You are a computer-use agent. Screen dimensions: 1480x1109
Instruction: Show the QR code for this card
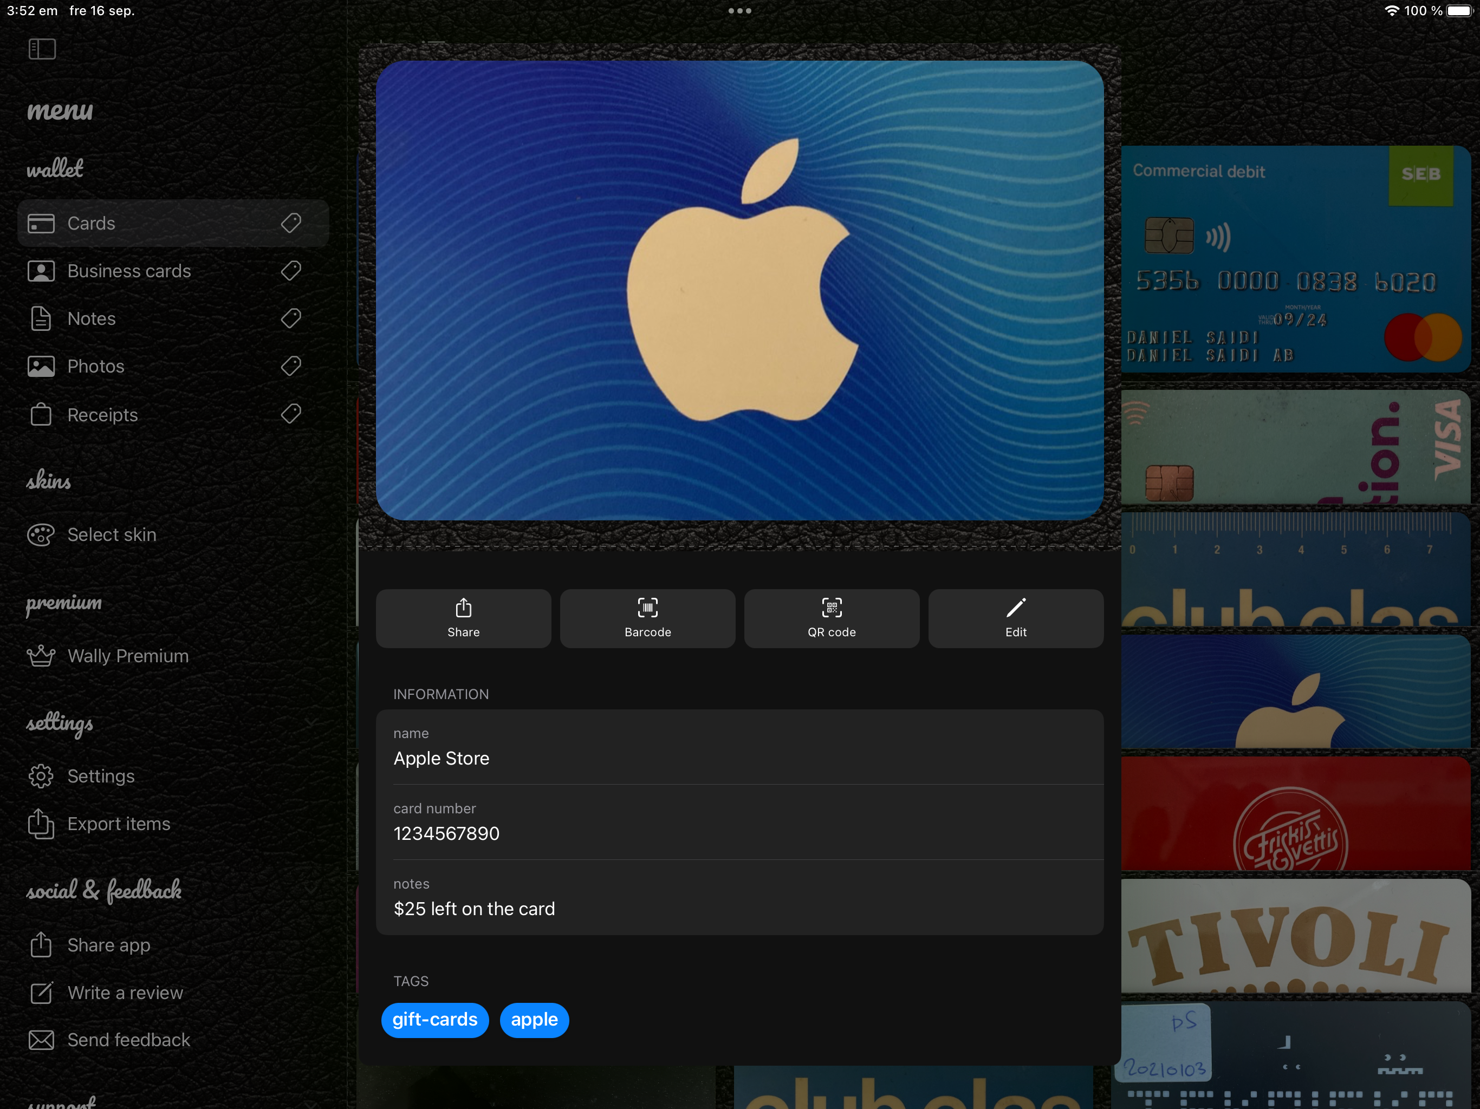832,619
